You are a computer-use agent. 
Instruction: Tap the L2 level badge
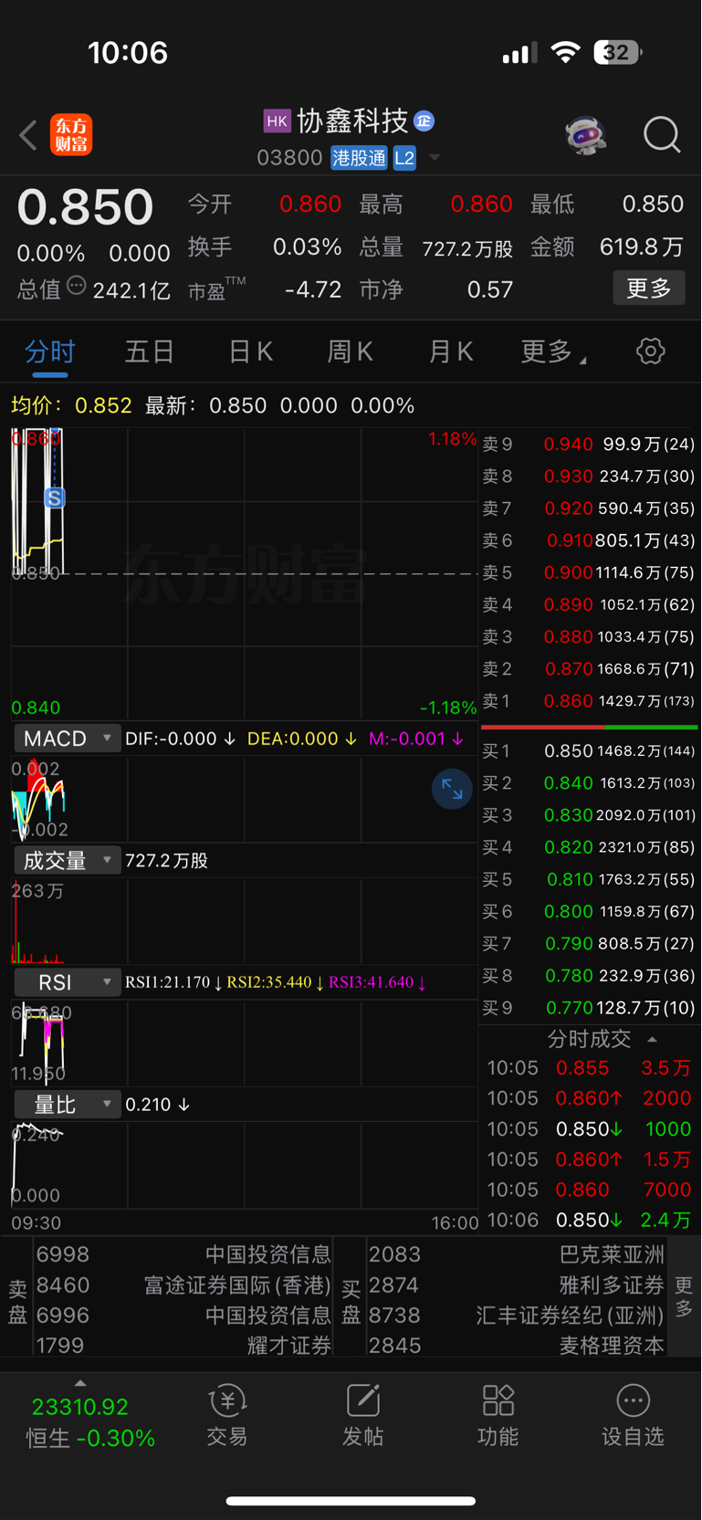[x=404, y=158]
